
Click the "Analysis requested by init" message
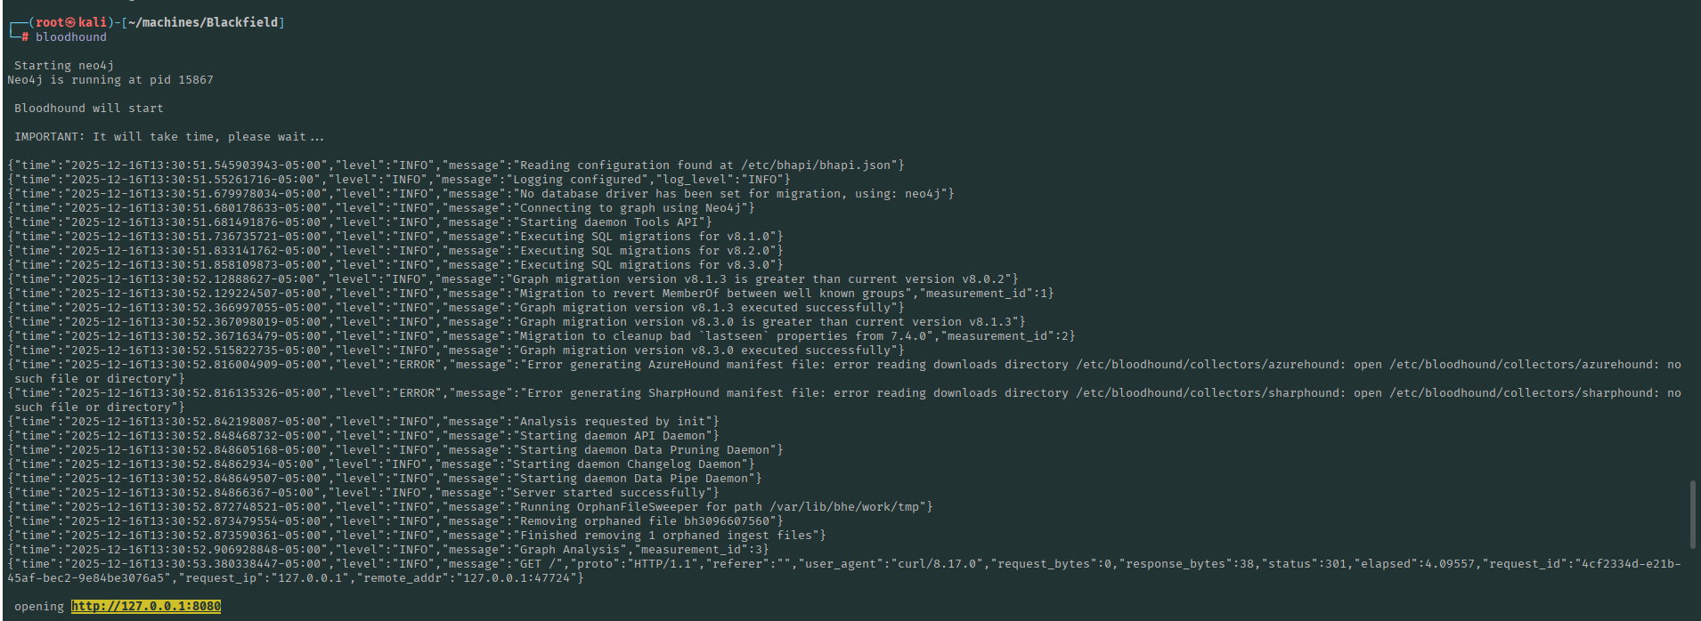click(x=615, y=422)
